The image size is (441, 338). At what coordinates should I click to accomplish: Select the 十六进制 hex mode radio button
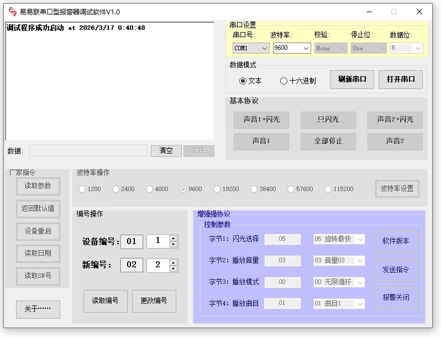click(x=283, y=81)
